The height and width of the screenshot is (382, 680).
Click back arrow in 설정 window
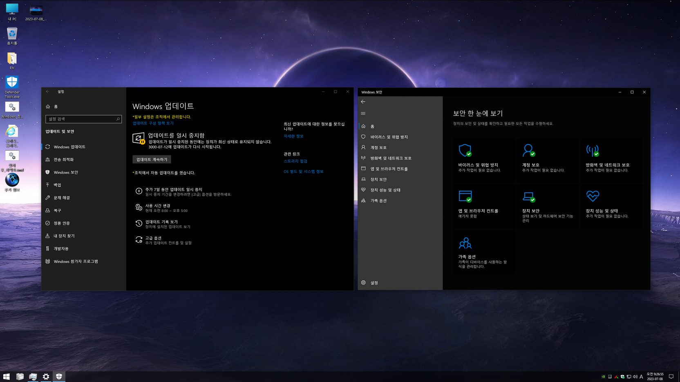click(47, 91)
